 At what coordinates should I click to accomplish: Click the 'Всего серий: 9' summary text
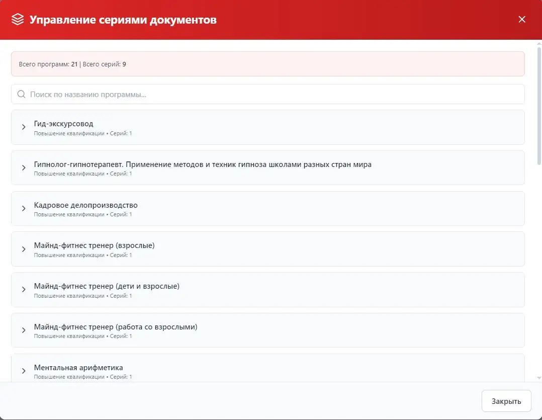105,64
